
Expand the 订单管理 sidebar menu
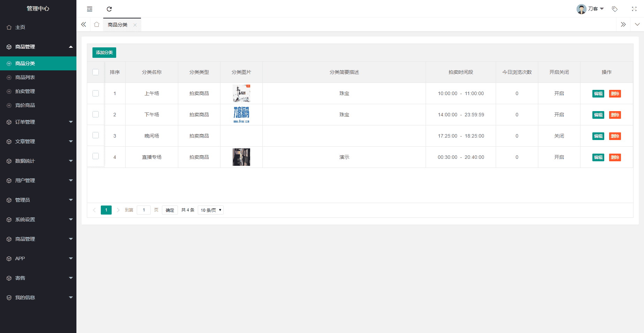pyautogui.click(x=38, y=122)
